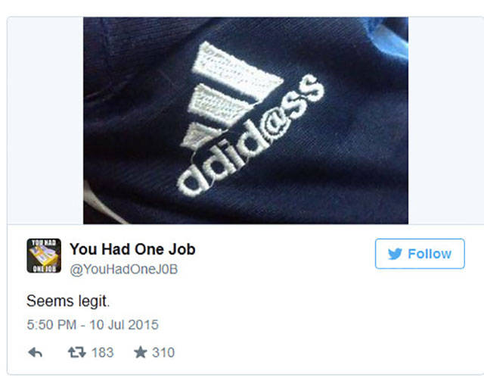Open the You Had One Job profile name
This screenshot has width=484, height=384.
[132, 249]
